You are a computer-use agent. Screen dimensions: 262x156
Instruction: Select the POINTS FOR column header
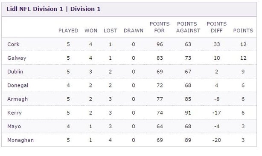[160, 27]
